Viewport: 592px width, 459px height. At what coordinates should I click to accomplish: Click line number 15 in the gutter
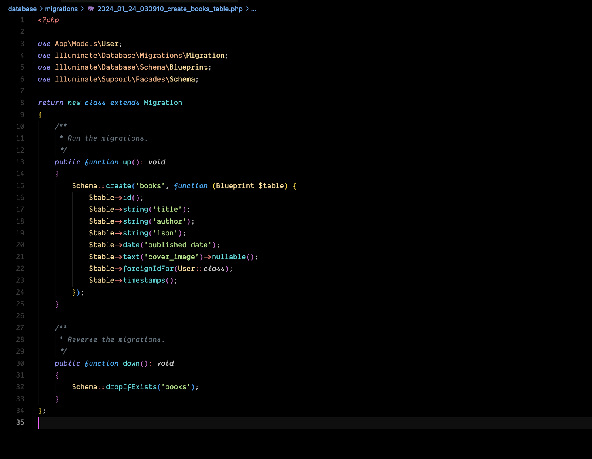[x=20, y=186]
